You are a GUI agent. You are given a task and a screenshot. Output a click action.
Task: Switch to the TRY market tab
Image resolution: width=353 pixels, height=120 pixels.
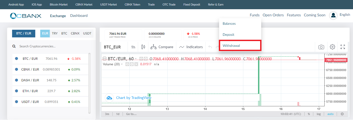[x=55, y=33]
